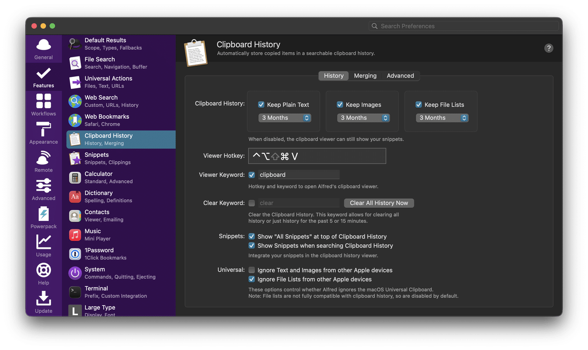Click "Viewer, Emailing" subtitle text

click(x=104, y=220)
